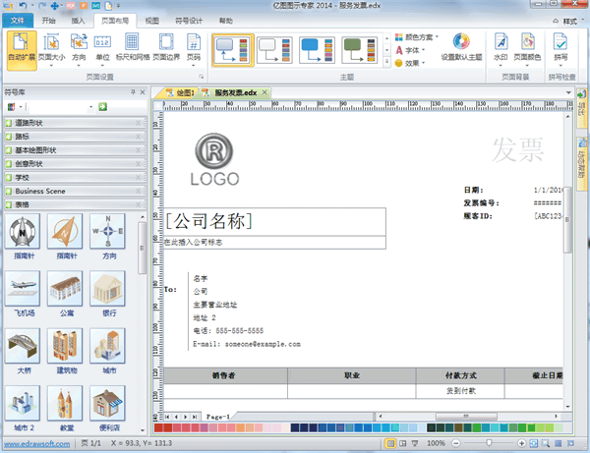The image size is (590, 453).
Task: Pick the dark navy color swatch
Action: point(295,427)
